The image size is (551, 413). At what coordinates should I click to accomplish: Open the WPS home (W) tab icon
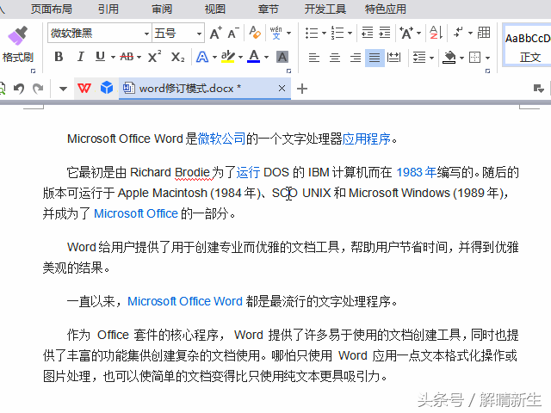click(84, 88)
